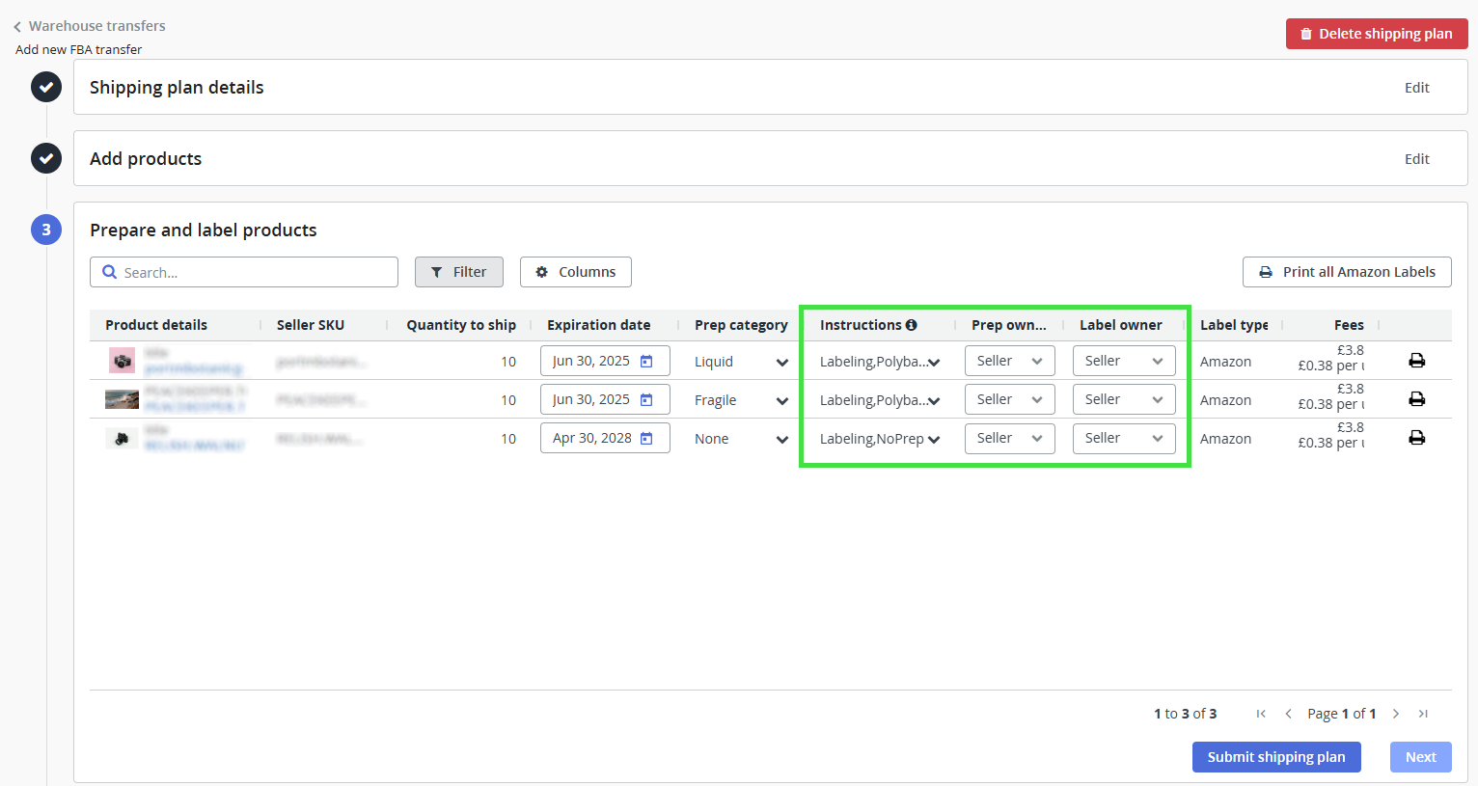Viewport: 1478px width, 786px height.
Task: Click the Instructions info icon in the column header
Action: [x=911, y=325]
